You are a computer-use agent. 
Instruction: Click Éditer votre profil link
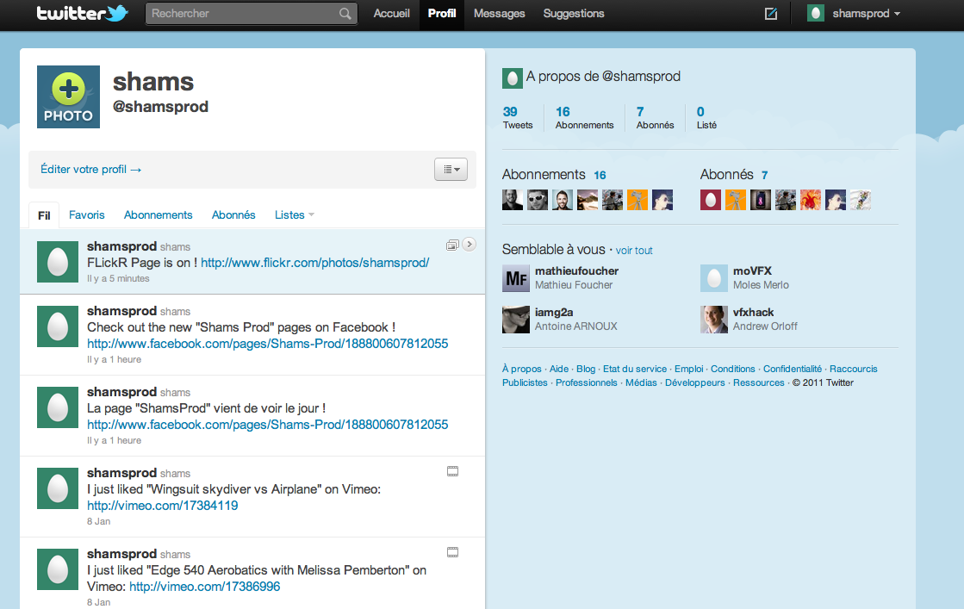point(91,170)
